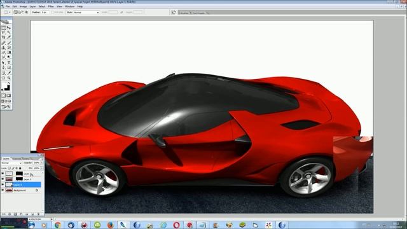This screenshot has height=229, width=407.
Task: Click swap foreground background colors arrow
Action: 9,83
